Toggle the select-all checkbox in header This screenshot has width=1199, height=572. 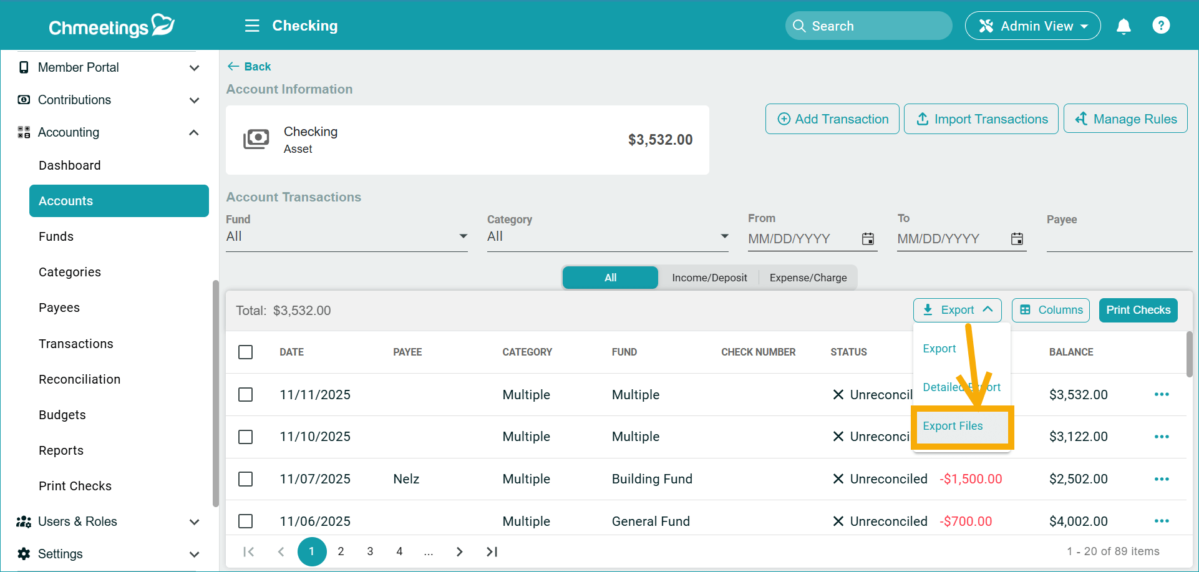pyautogui.click(x=246, y=352)
